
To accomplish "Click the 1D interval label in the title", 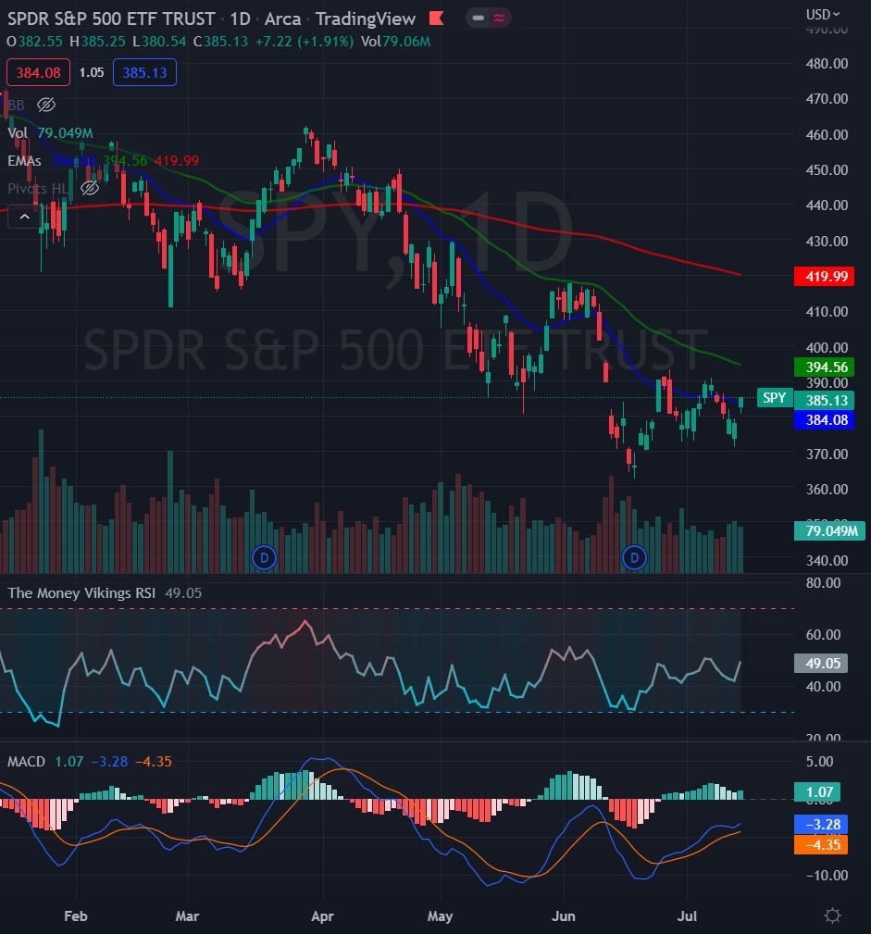I will [240, 19].
